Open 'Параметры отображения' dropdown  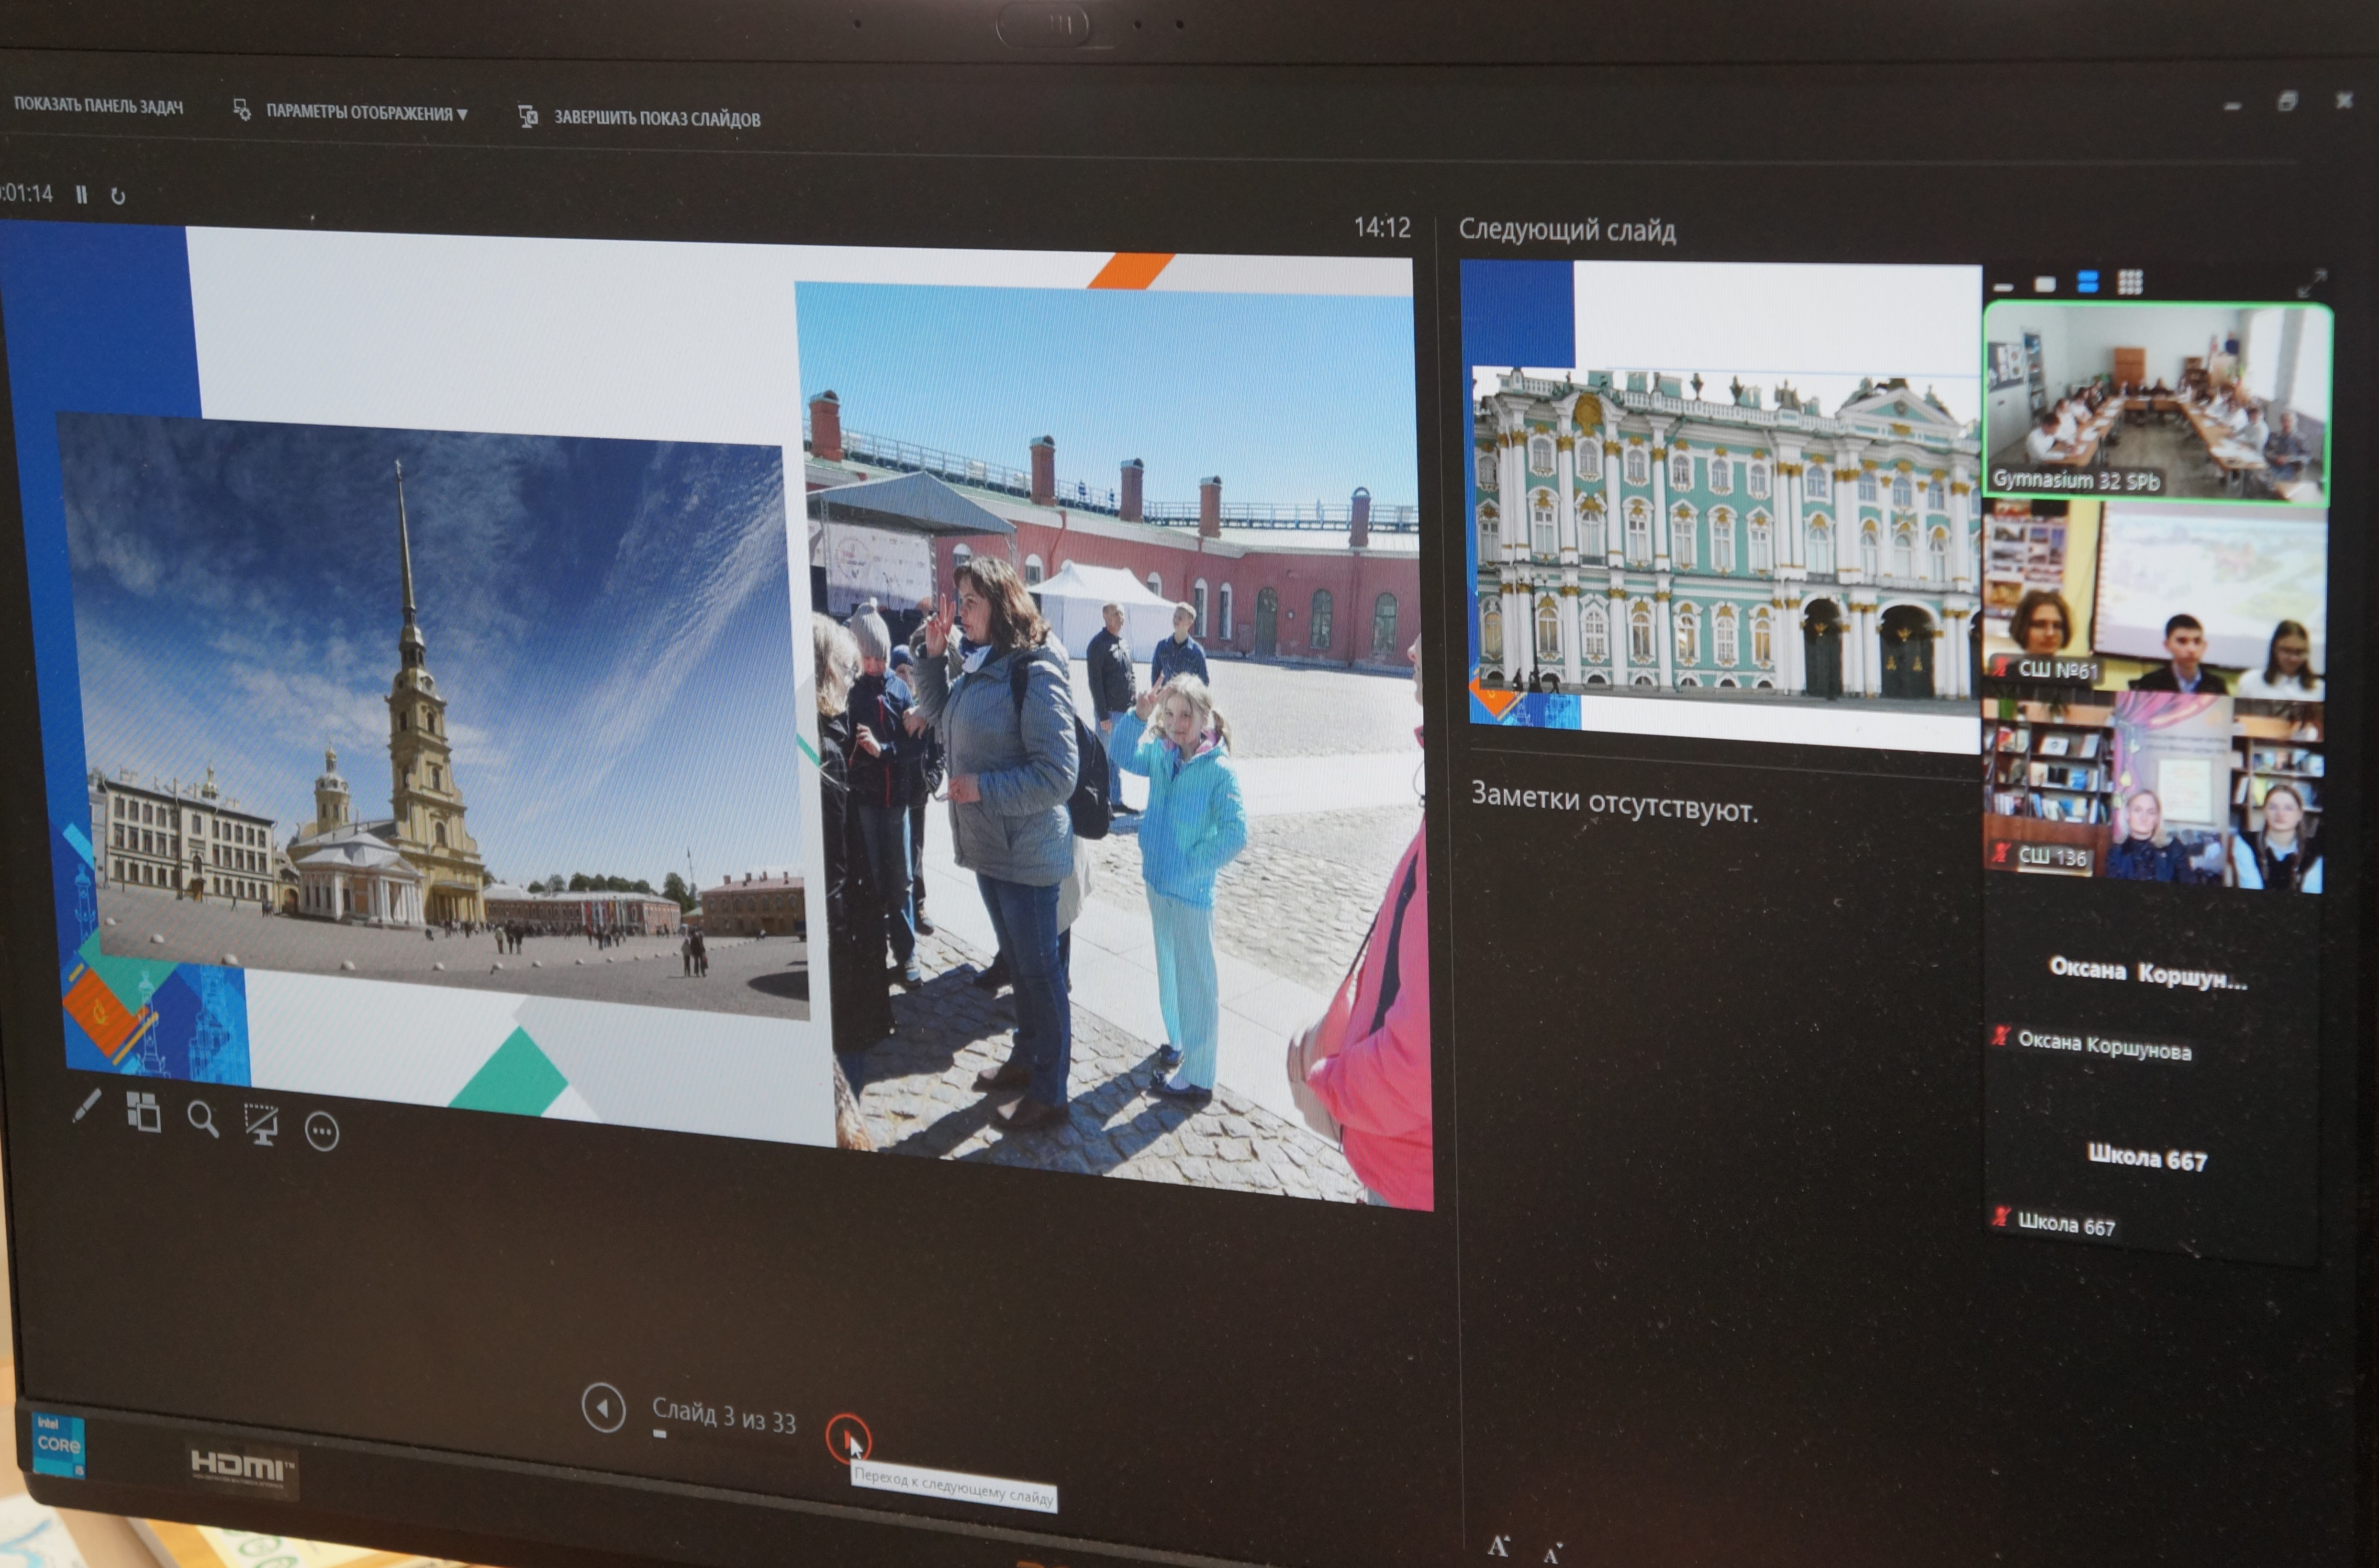pos(366,113)
